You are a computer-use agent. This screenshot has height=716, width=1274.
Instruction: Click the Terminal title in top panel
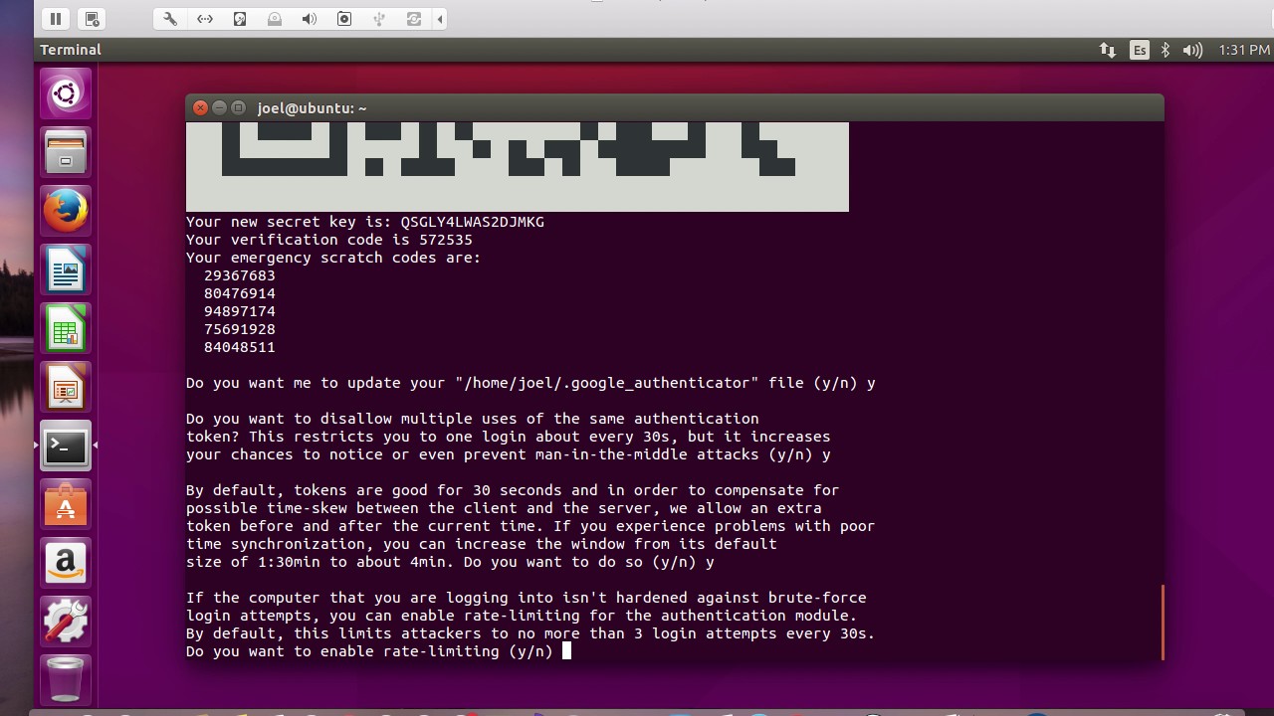pos(71,50)
